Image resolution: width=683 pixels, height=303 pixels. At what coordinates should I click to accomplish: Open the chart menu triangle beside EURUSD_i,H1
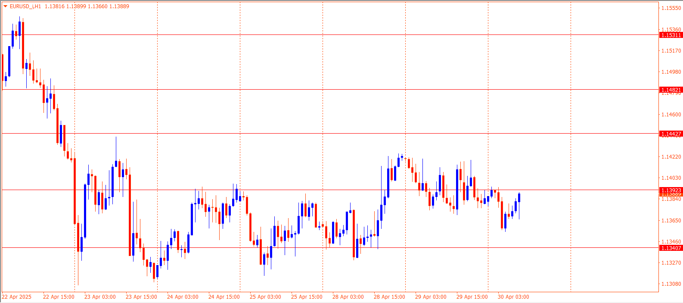[x=5, y=6]
